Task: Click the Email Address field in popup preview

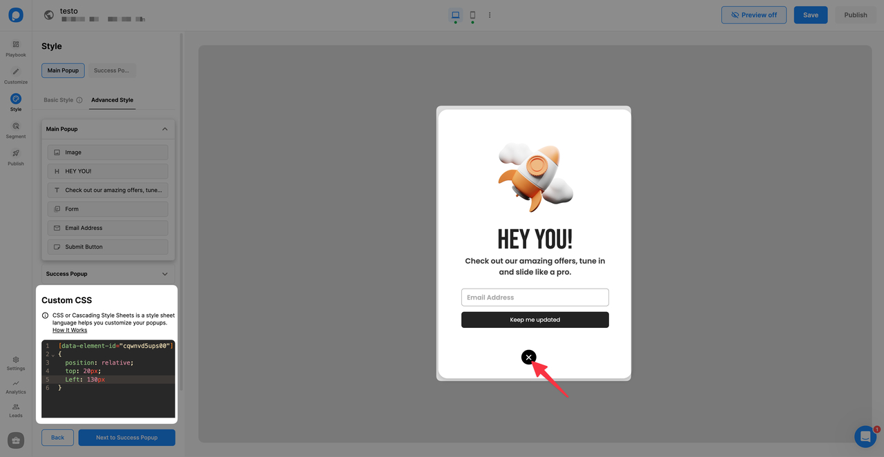Action: [535, 297]
